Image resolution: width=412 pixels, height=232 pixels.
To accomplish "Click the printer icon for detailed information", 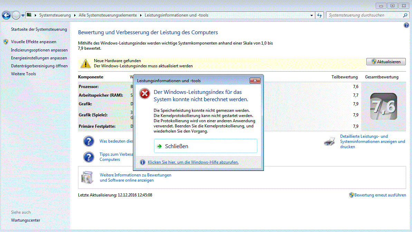I will (329, 142).
